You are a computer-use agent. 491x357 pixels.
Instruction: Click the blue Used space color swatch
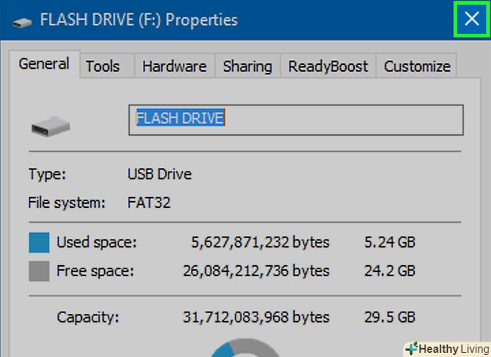coord(39,242)
